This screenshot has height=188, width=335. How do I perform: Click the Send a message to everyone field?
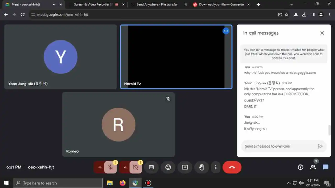coord(279,146)
